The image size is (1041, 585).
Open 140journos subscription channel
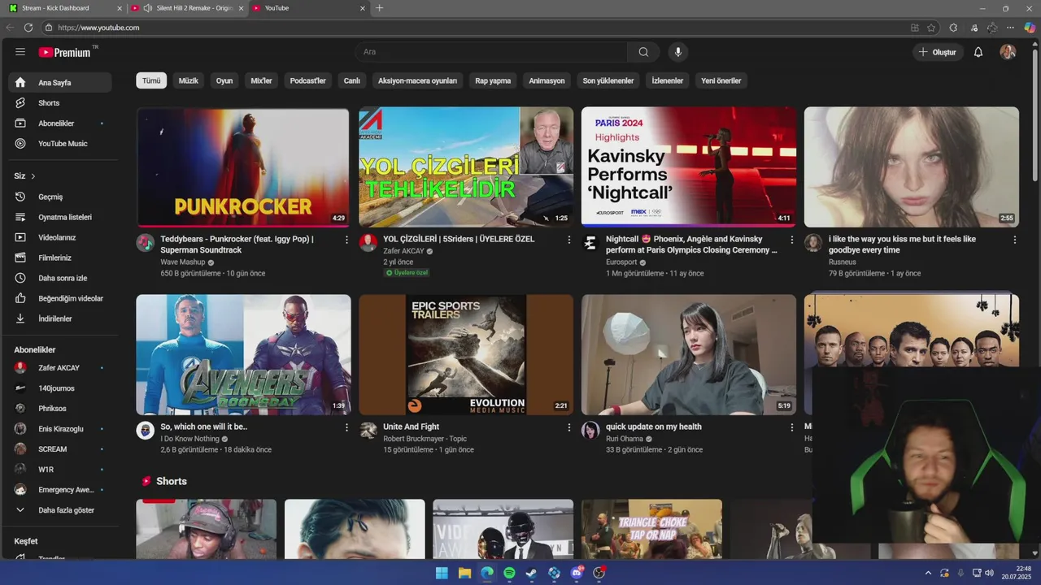[60, 388]
